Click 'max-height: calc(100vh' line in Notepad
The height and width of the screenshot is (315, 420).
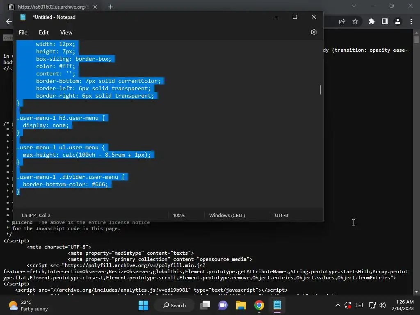87,155
